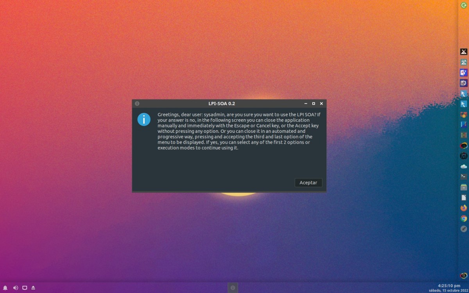This screenshot has width=469, height=293.
Task: Select LPI-SOA task in bottom panel
Action: pos(233,288)
